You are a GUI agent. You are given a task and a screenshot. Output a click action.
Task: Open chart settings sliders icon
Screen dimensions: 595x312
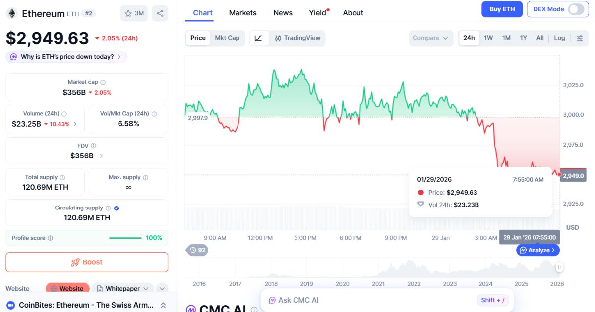pyautogui.click(x=580, y=38)
